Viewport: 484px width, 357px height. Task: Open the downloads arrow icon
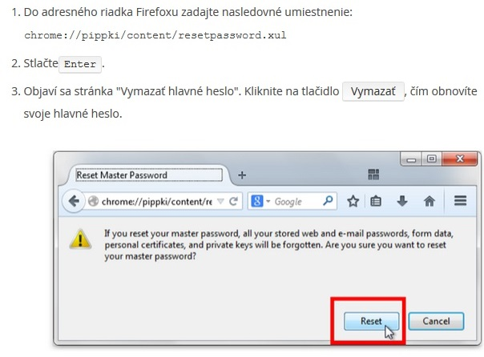402,202
